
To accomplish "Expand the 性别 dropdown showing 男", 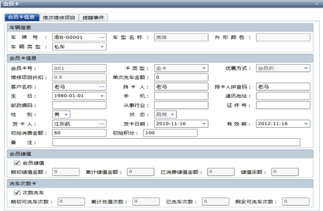I will click(66, 115).
